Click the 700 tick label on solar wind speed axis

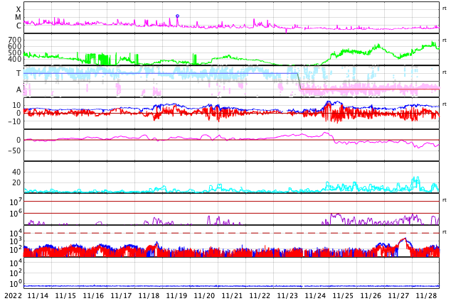pos(15,40)
